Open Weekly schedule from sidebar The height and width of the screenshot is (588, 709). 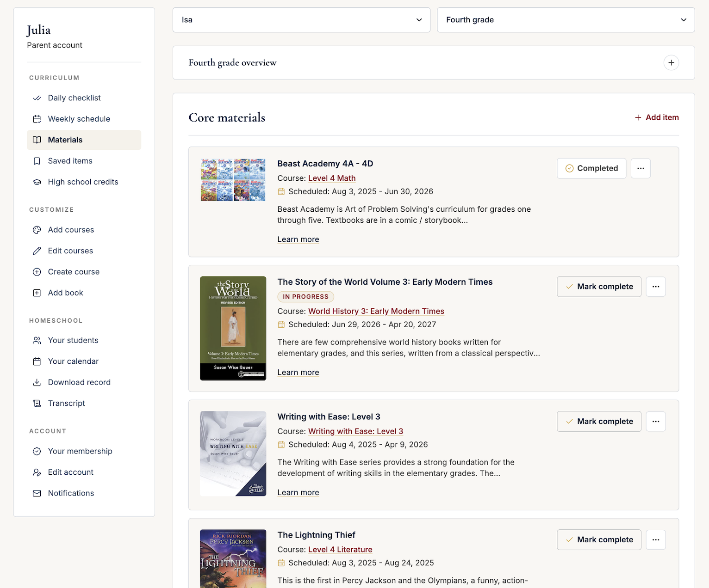84,119
